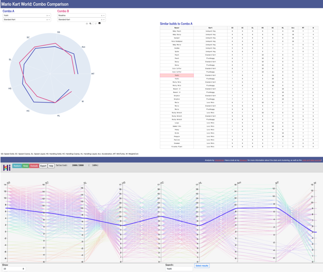The image size is (323, 272).
Task: Click the Select results button
Action: point(202,266)
